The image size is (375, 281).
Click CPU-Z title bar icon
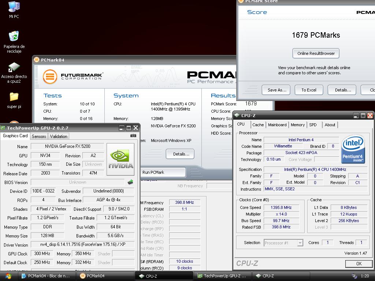point(237,115)
